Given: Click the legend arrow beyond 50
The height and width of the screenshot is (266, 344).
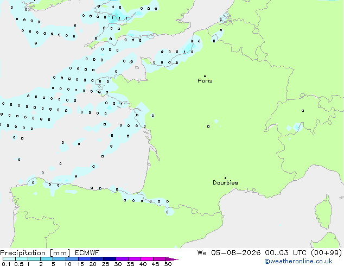Looking at the screenshot, I should pyautogui.click(x=172, y=259).
